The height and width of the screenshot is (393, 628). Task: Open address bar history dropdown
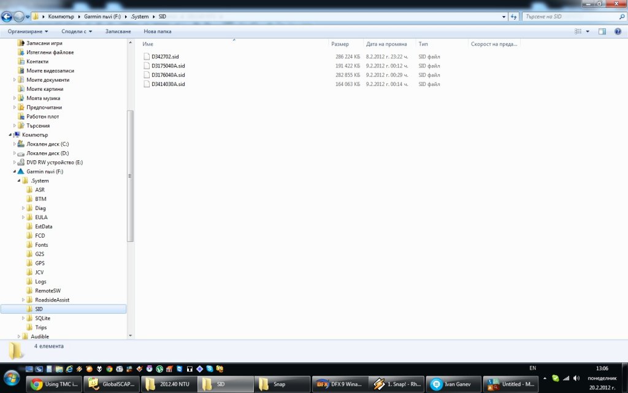click(504, 17)
